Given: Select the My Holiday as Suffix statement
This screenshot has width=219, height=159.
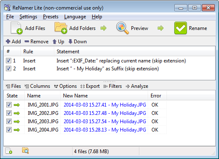Looking at the screenshot, I should point(108,69).
